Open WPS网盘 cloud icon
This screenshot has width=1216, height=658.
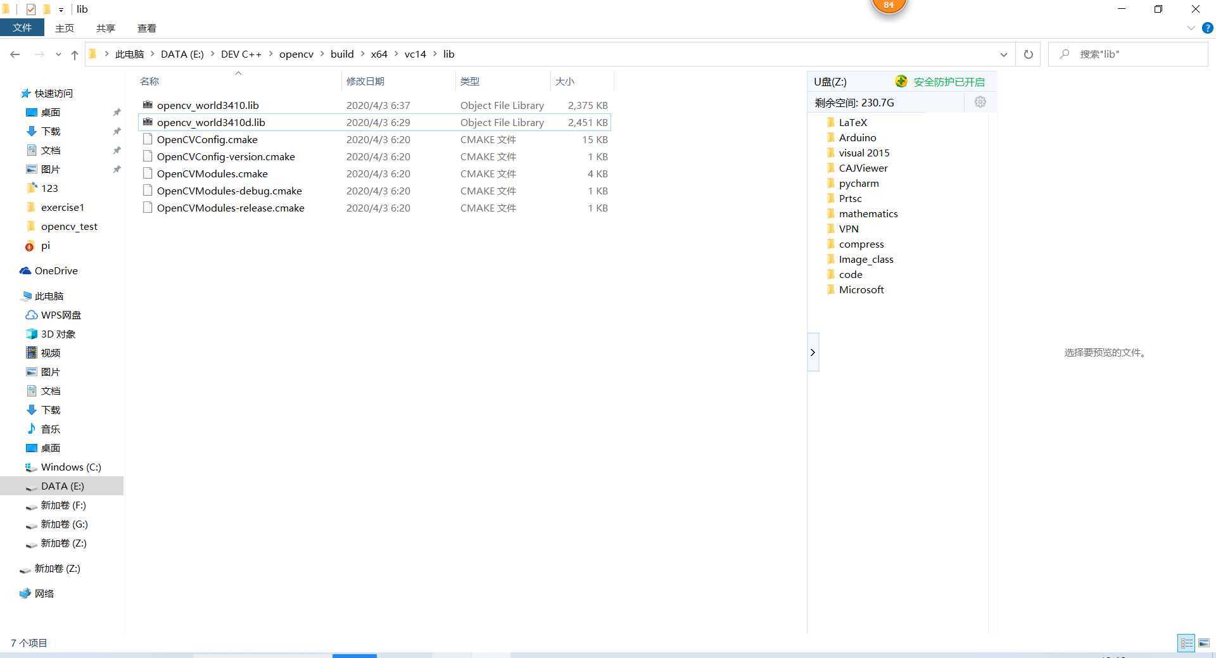point(31,315)
